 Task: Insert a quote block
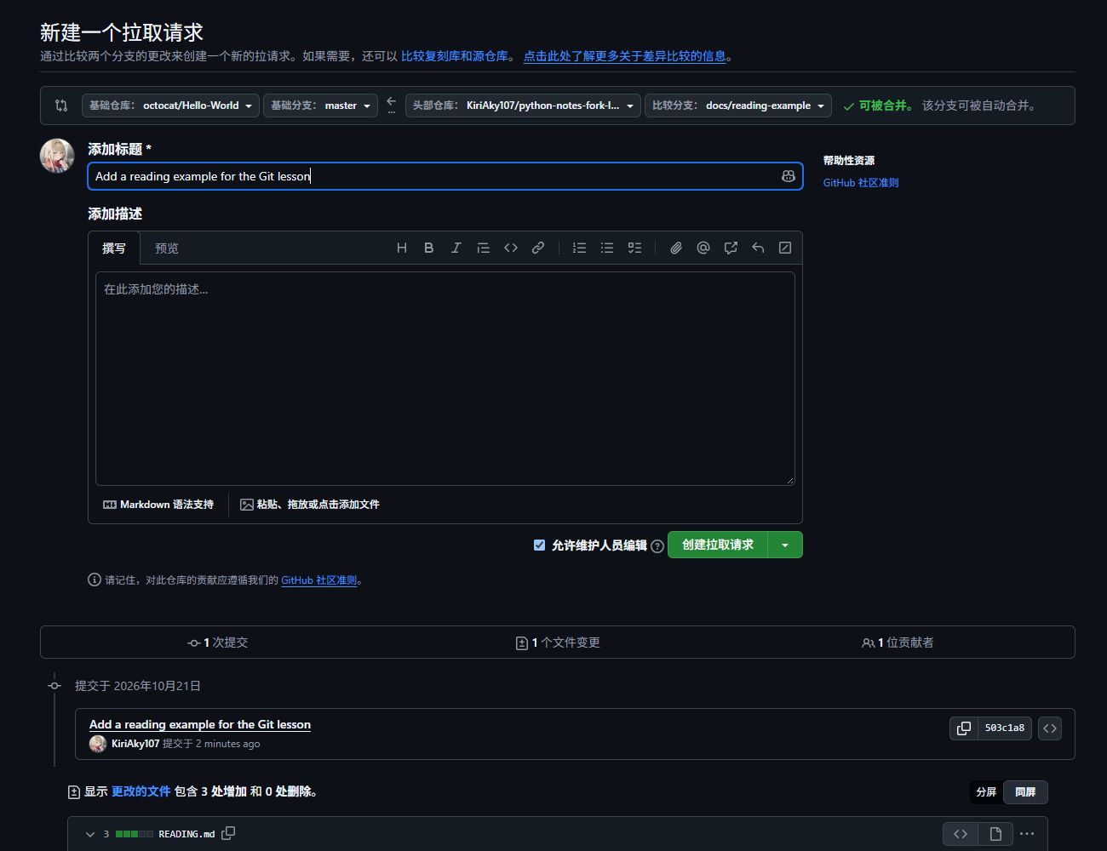click(484, 248)
